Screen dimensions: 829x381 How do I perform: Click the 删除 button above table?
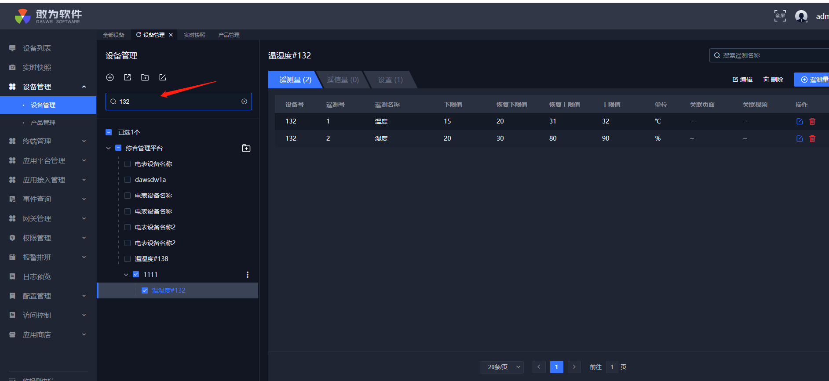coord(773,80)
